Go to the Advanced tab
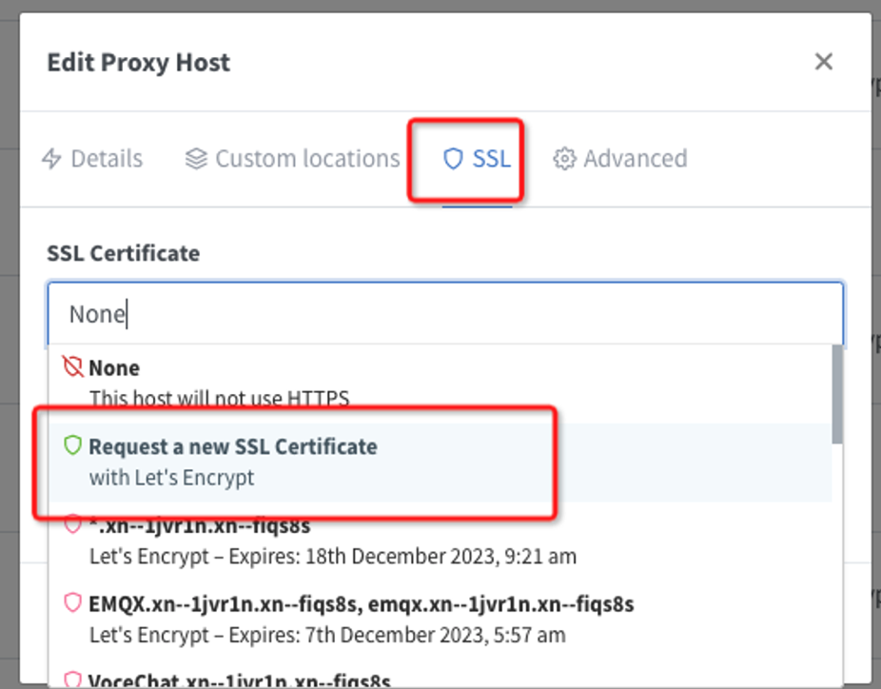881x689 pixels. coord(635,159)
